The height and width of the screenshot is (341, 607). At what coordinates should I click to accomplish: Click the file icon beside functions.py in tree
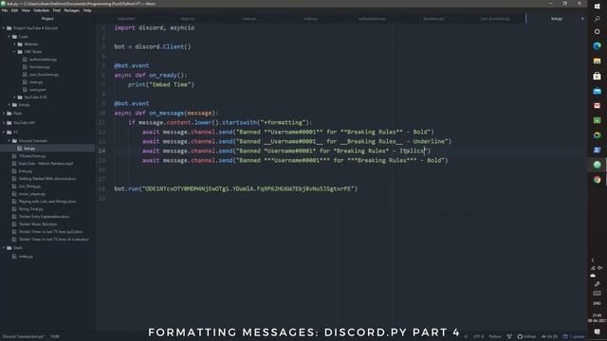coord(25,67)
